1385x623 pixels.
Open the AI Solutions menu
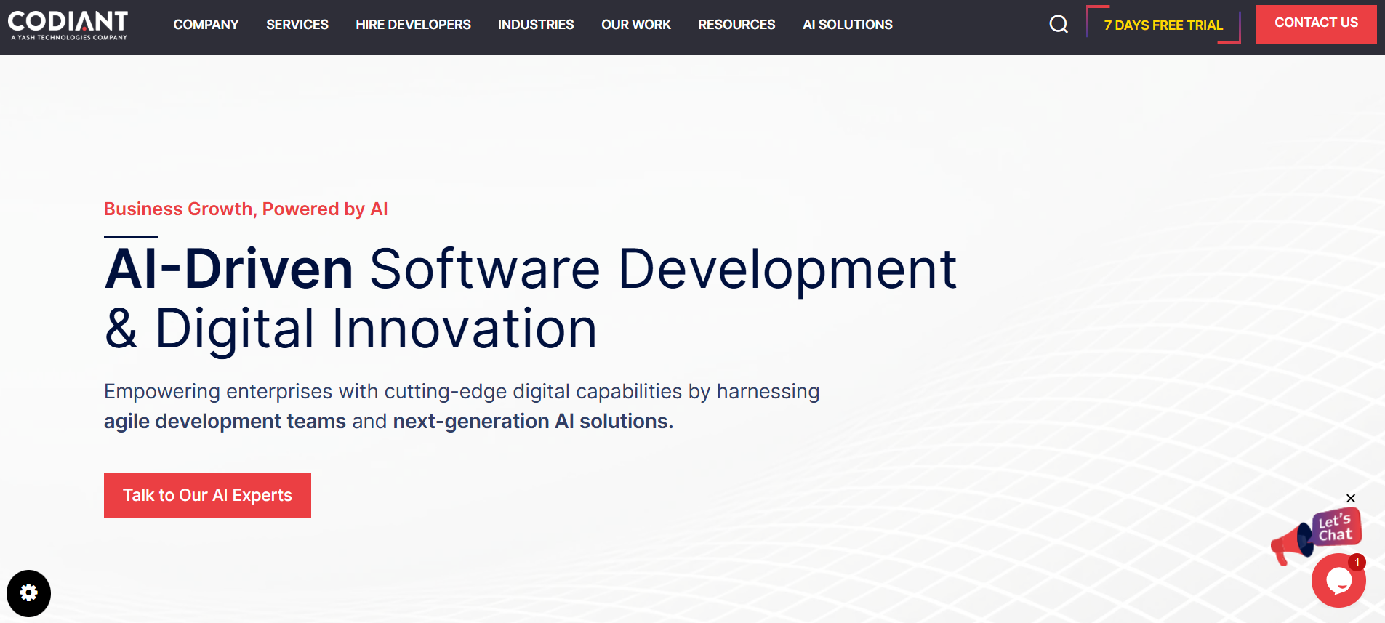(x=848, y=25)
